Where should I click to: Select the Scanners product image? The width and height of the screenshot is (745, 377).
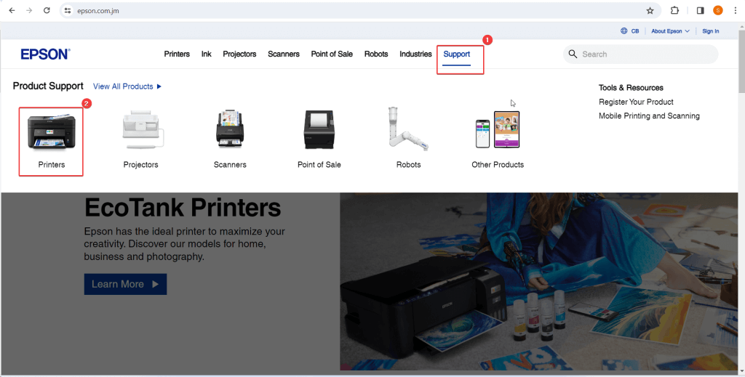(x=230, y=129)
